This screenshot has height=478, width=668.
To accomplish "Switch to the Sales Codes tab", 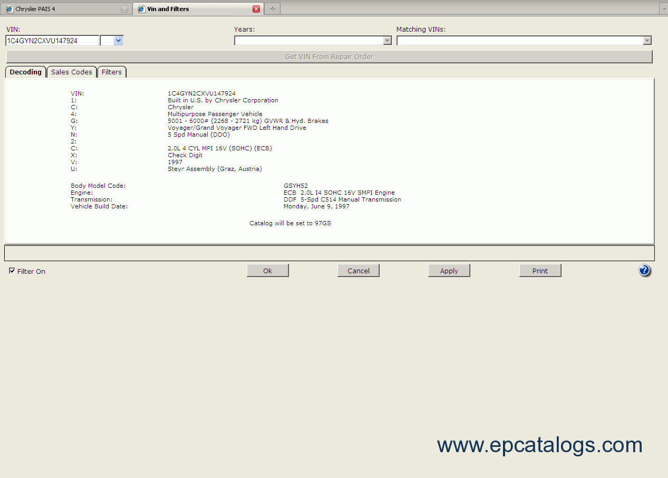I will [72, 72].
